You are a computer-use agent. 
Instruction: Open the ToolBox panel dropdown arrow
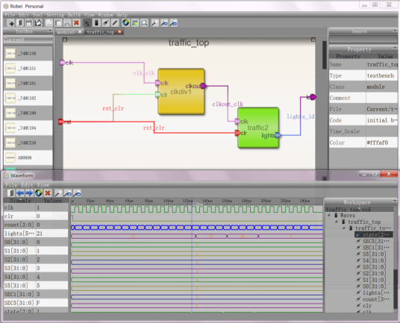[x=49, y=31]
